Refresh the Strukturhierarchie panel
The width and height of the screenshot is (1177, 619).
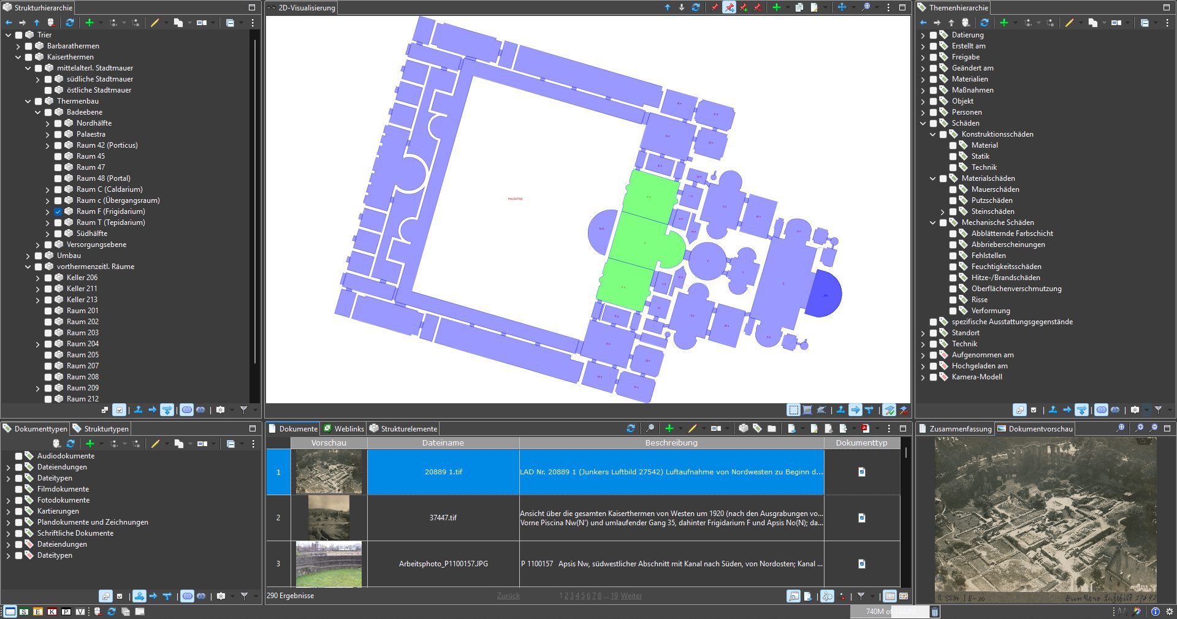pyautogui.click(x=70, y=23)
